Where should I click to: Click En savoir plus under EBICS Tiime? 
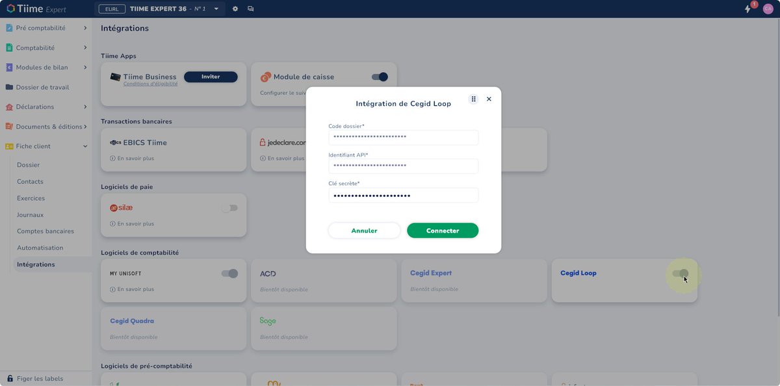(x=135, y=159)
